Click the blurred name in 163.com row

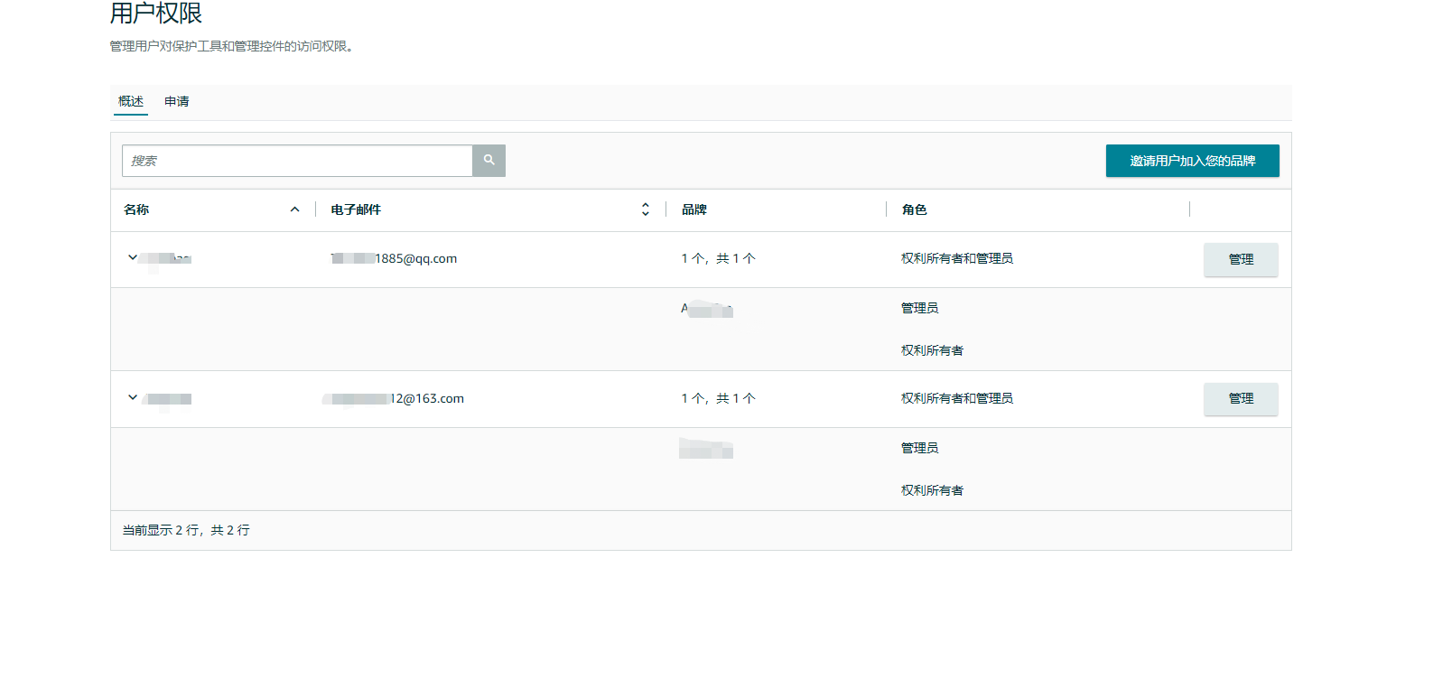pyautogui.click(x=168, y=399)
